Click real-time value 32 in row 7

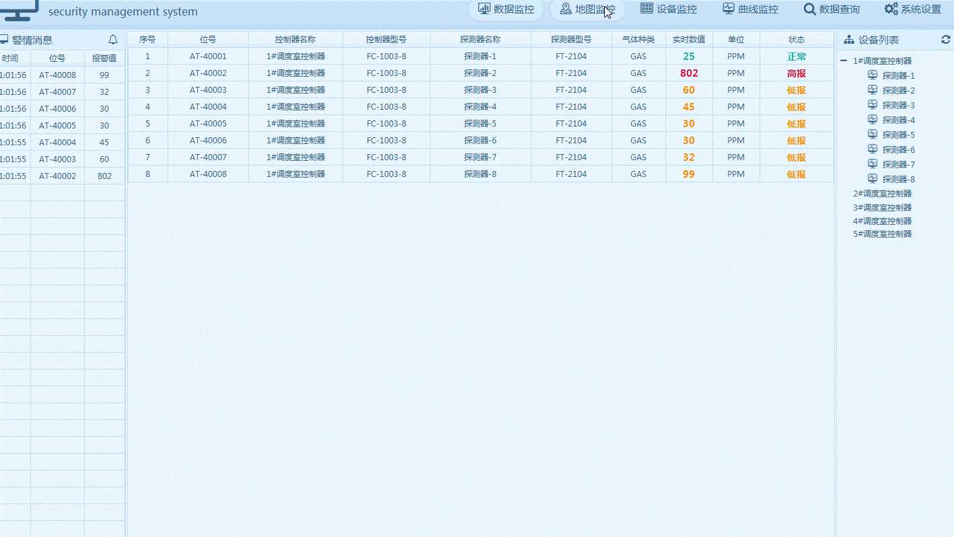[689, 157]
